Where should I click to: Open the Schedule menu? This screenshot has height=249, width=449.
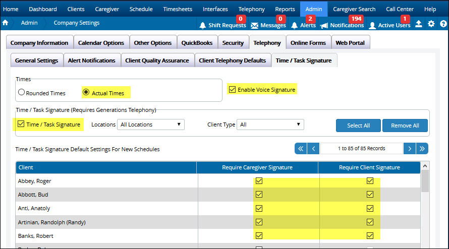click(x=141, y=9)
